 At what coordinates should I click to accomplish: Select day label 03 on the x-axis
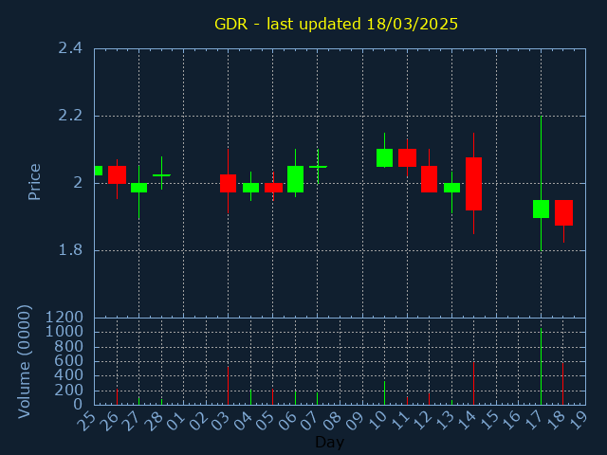point(222,421)
